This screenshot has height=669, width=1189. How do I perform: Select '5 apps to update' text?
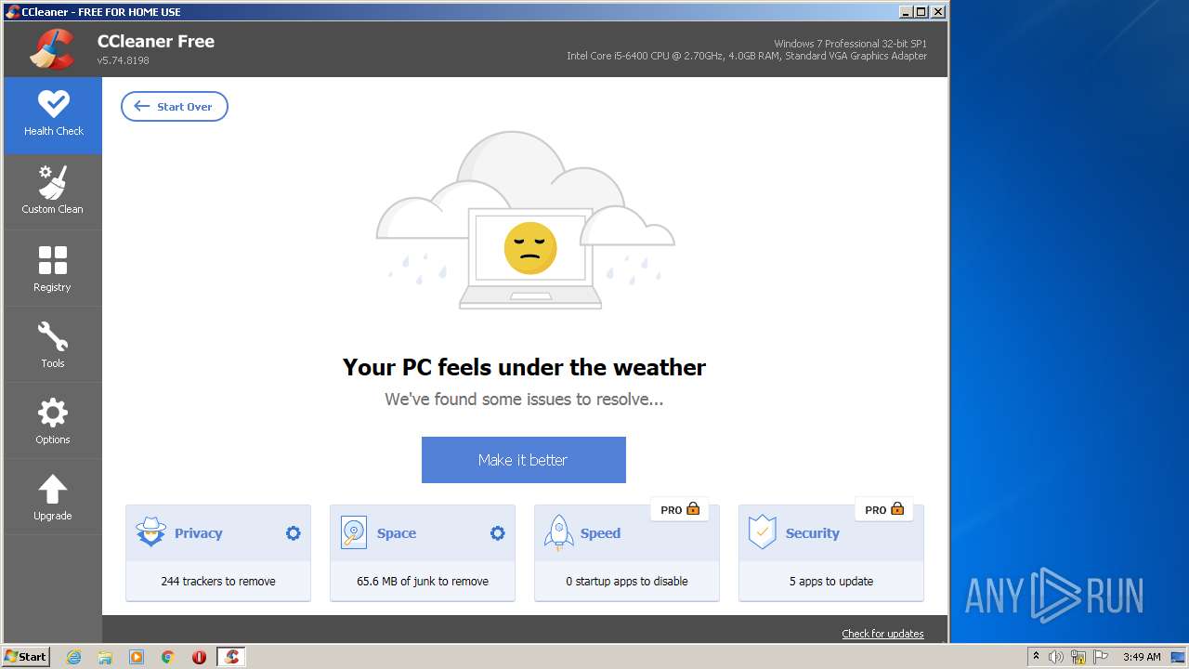[x=831, y=582]
